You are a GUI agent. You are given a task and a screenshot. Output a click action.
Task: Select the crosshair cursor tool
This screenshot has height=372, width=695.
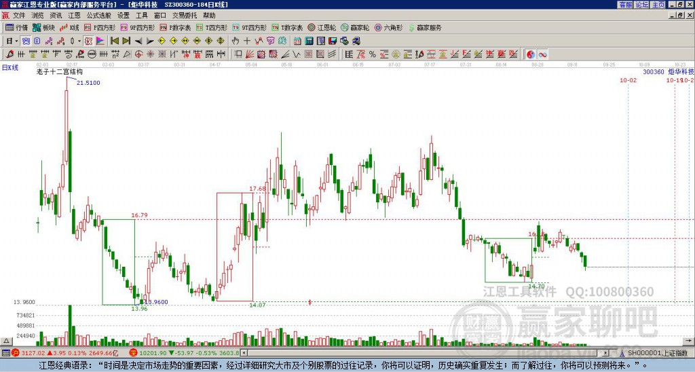click(x=247, y=41)
